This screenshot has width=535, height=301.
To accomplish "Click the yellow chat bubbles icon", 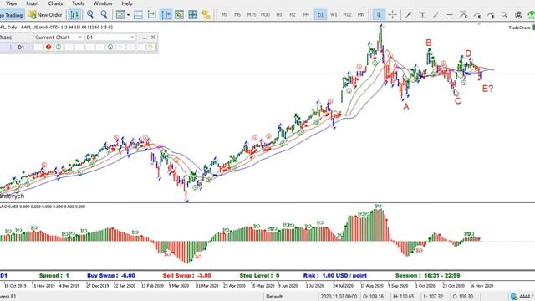I will tap(206, 15).
